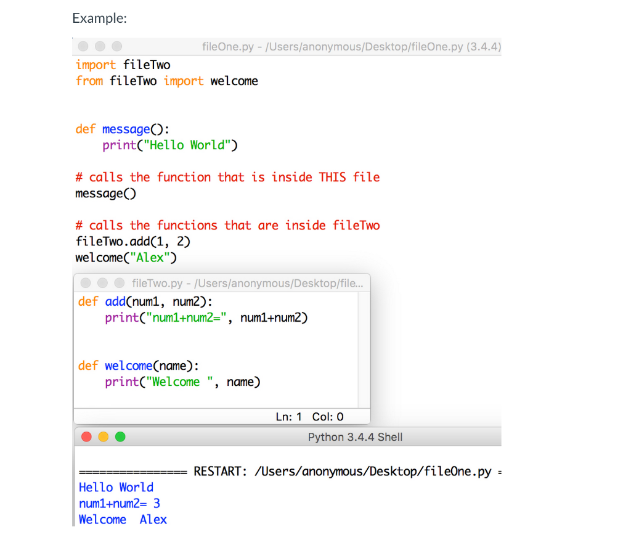Click the first traffic-light icon on fileTwo.py
The height and width of the screenshot is (540, 631).
pos(85,283)
